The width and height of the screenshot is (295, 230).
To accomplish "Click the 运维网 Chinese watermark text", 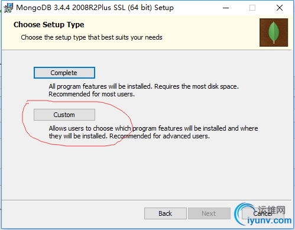I will click(x=271, y=210).
